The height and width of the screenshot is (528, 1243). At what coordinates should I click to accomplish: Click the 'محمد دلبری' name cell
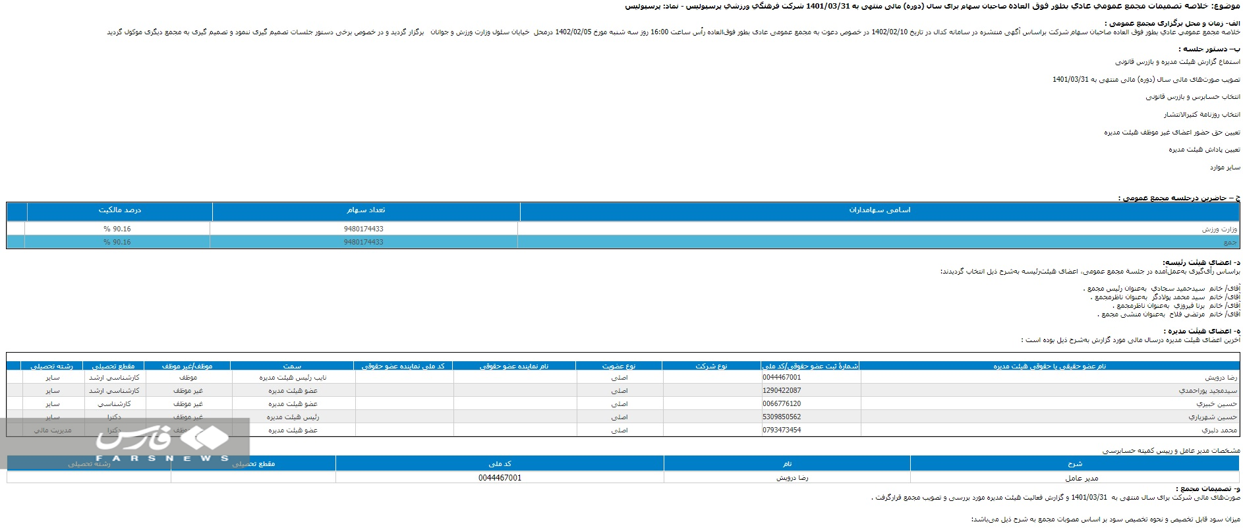coord(1219,430)
